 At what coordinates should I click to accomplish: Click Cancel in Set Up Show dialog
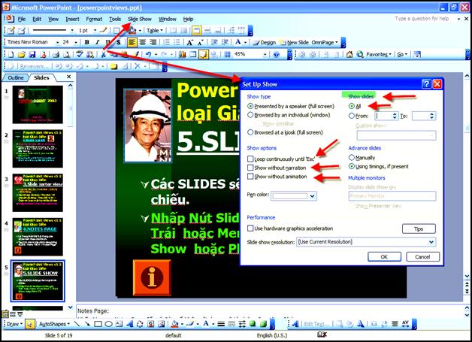tap(422, 257)
